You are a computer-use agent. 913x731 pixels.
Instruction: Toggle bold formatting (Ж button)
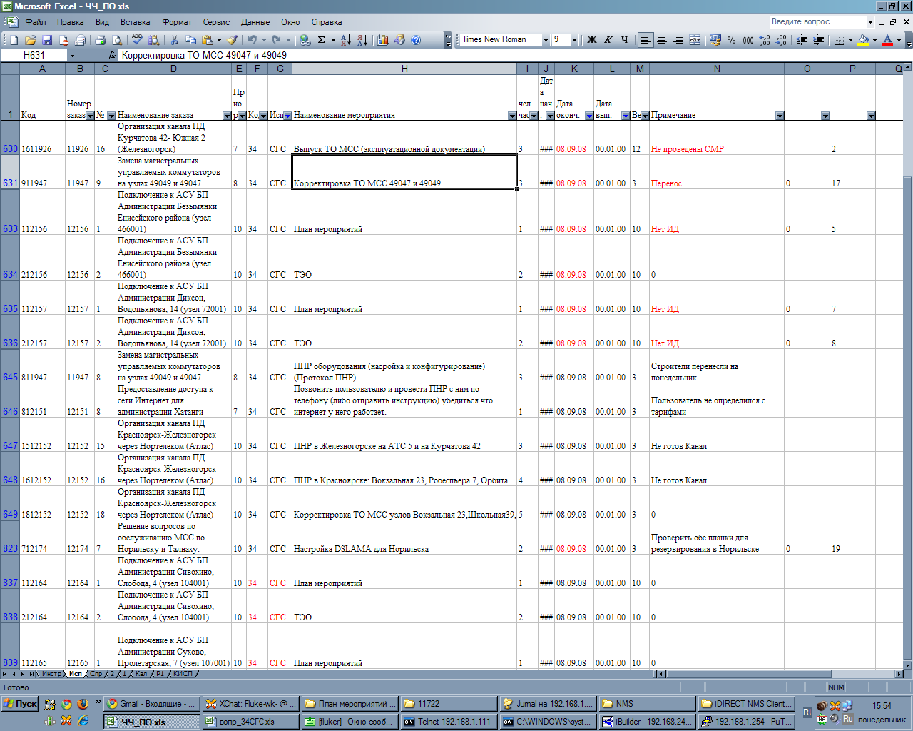[x=591, y=40]
